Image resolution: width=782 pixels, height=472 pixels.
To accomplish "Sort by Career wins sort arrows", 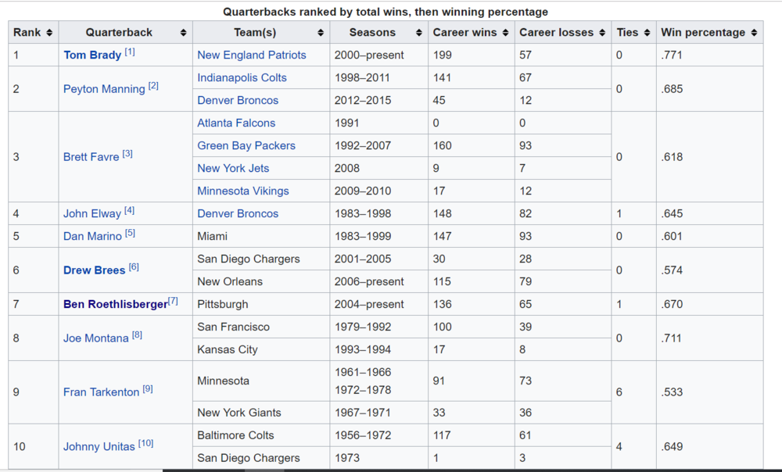I will tap(505, 33).
